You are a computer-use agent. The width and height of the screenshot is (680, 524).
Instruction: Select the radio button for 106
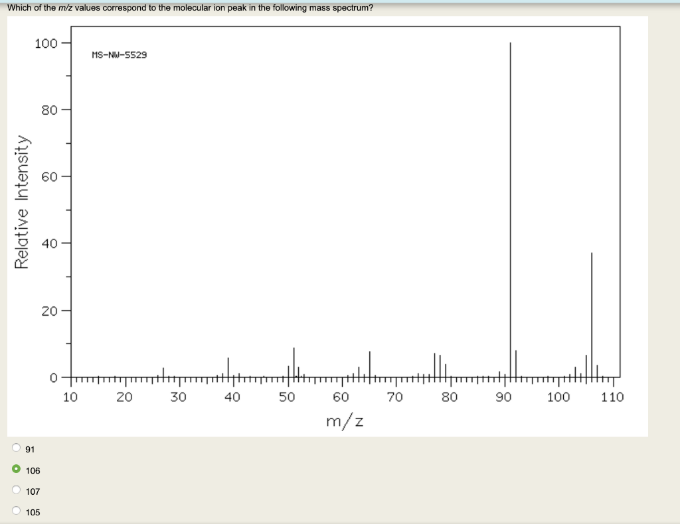15,468
